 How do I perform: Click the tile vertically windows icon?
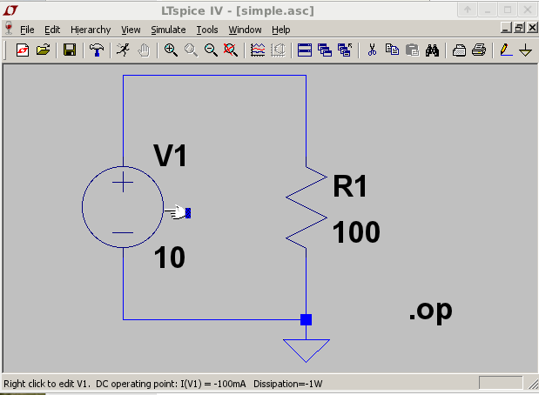pos(325,50)
